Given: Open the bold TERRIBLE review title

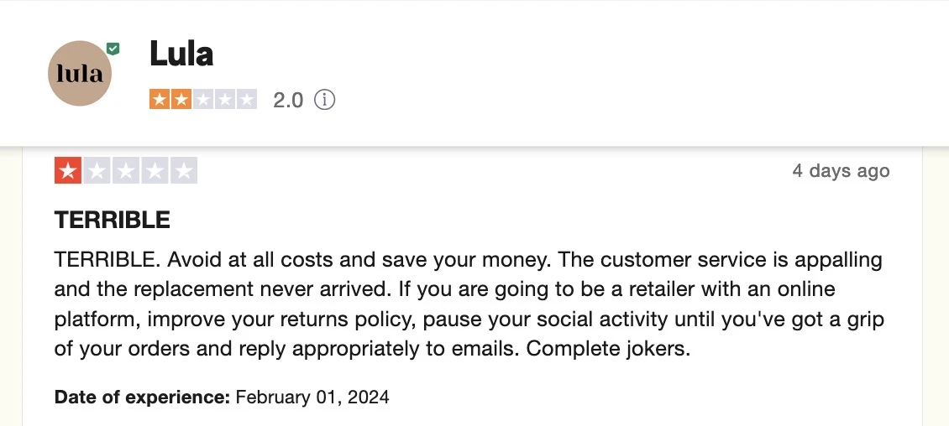Looking at the screenshot, I should pos(113,220).
